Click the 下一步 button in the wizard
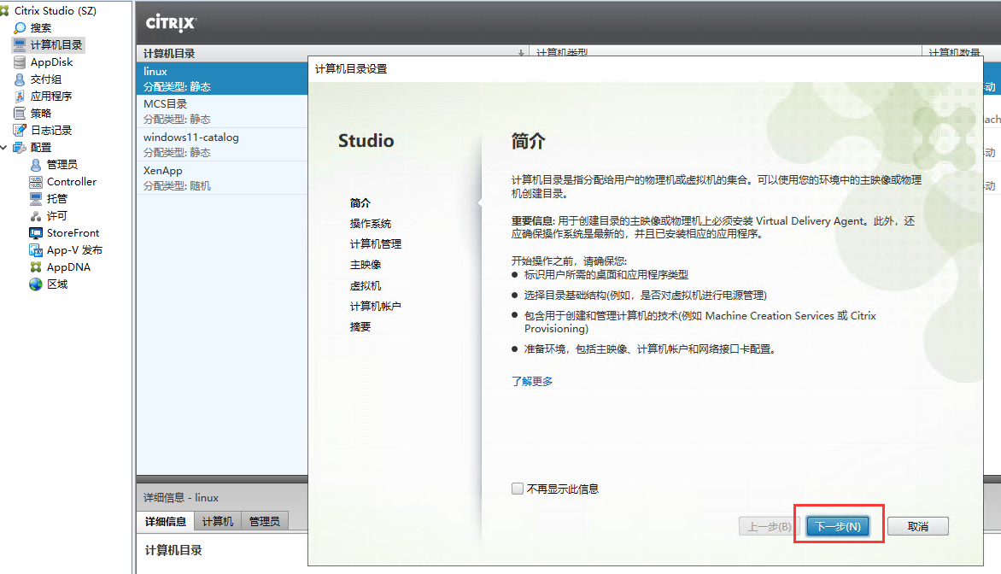Screen dimensions: 1001x574 pos(838,526)
